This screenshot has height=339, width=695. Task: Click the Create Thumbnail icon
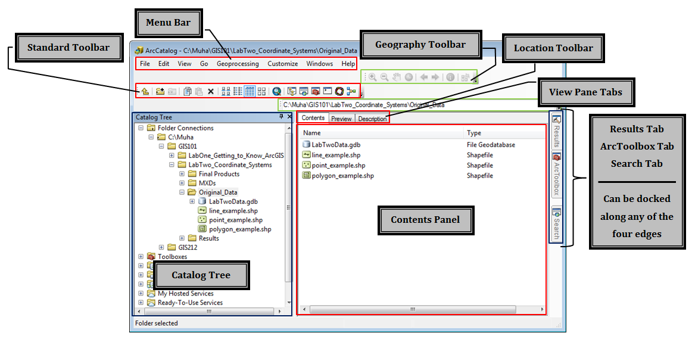[465, 77]
